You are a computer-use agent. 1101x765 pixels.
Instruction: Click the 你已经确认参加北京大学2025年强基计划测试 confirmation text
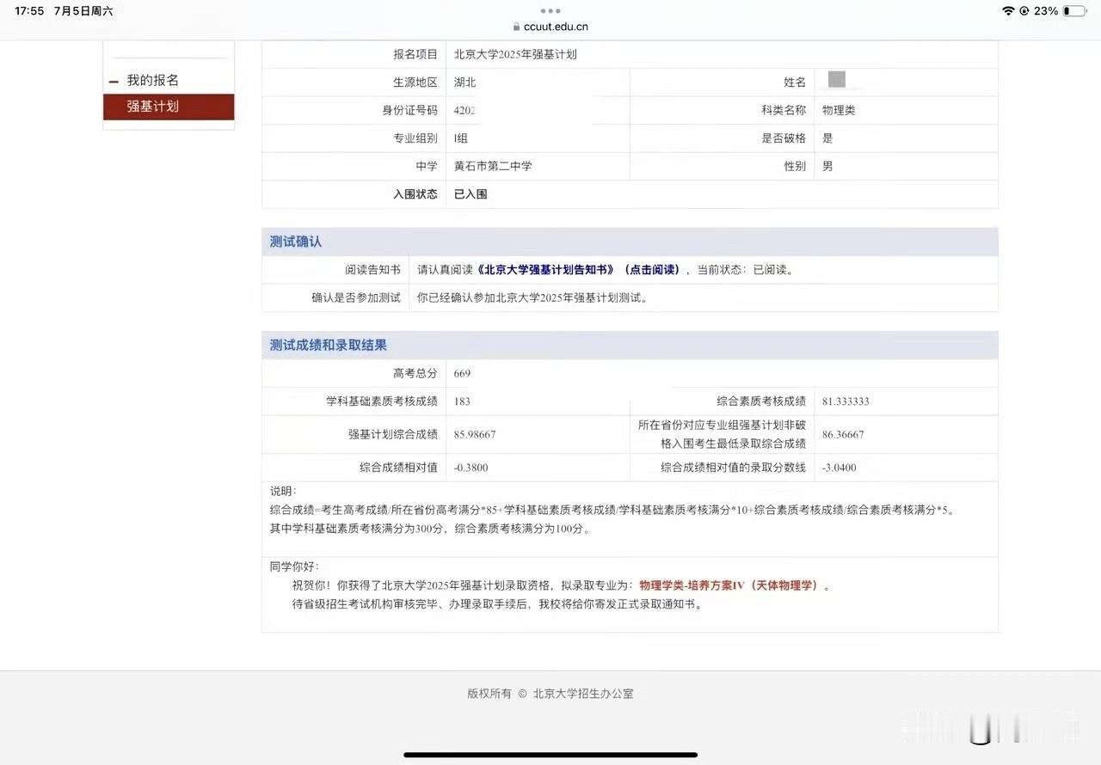(x=532, y=298)
